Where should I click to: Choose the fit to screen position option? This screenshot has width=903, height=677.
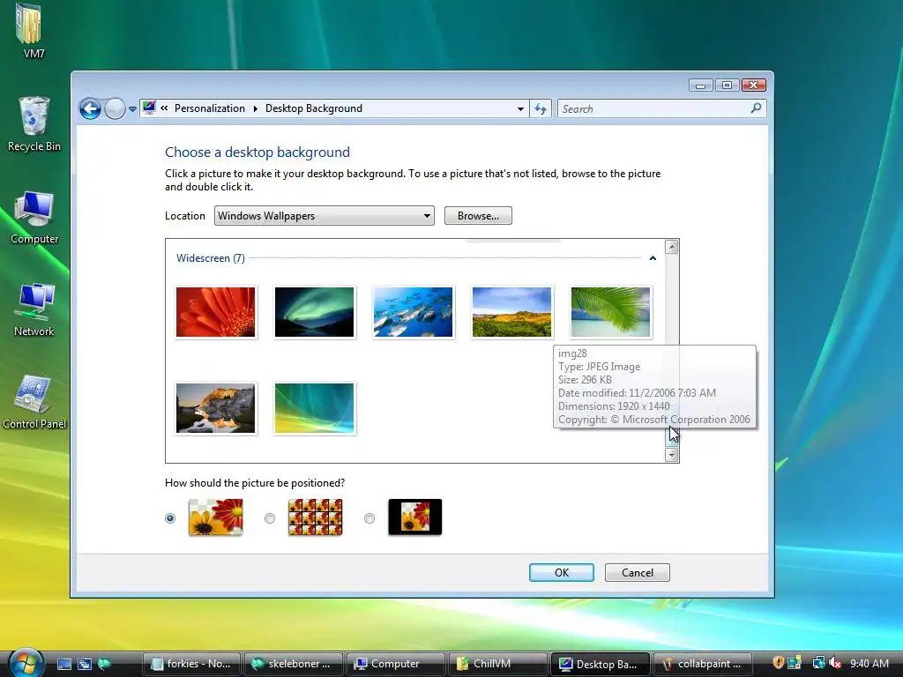pyautogui.click(x=170, y=518)
